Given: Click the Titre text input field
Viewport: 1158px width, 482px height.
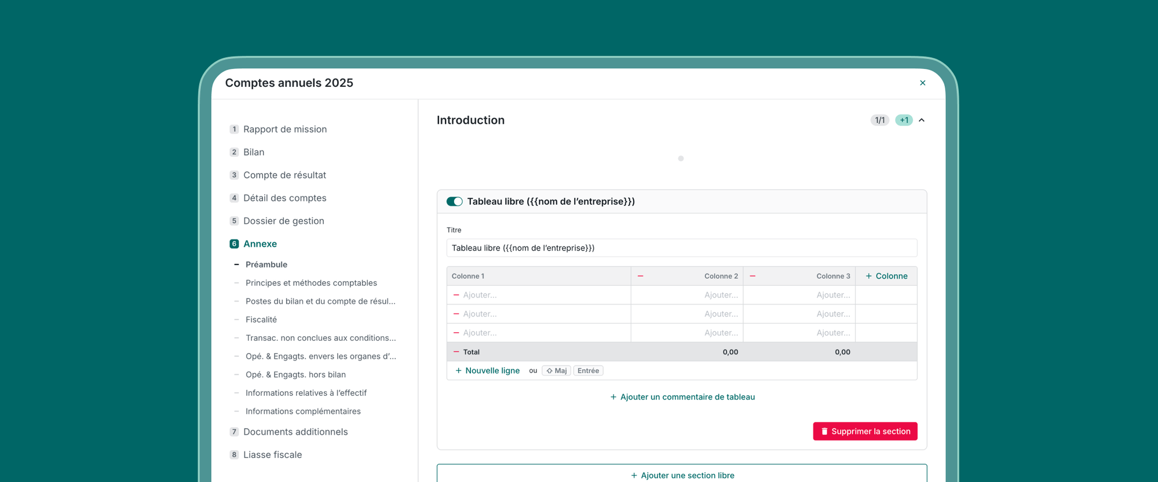Looking at the screenshot, I should (x=681, y=248).
